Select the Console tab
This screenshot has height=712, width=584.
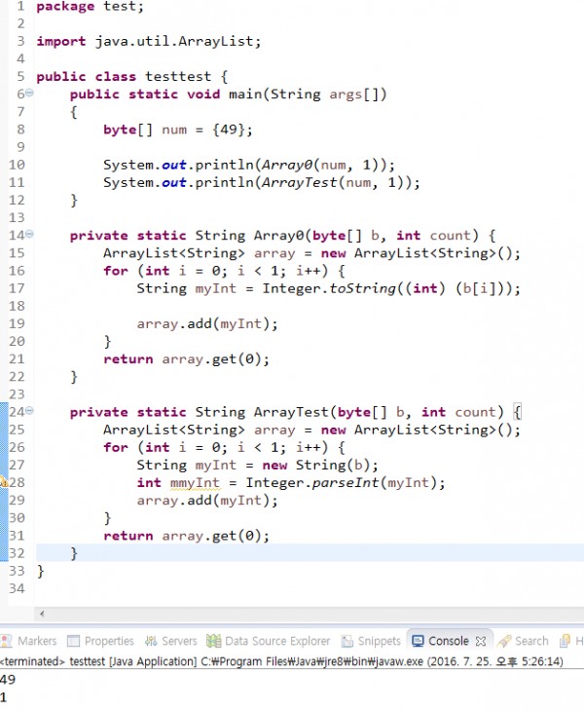click(x=449, y=641)
